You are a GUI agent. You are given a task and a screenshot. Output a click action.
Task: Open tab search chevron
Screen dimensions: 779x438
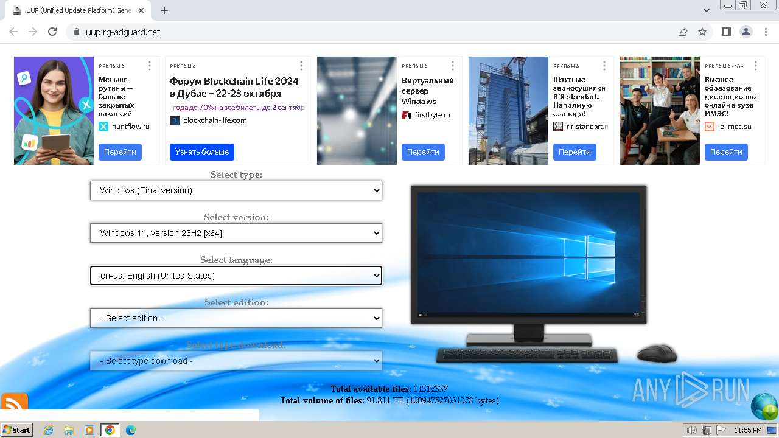[x=707, y=10]
